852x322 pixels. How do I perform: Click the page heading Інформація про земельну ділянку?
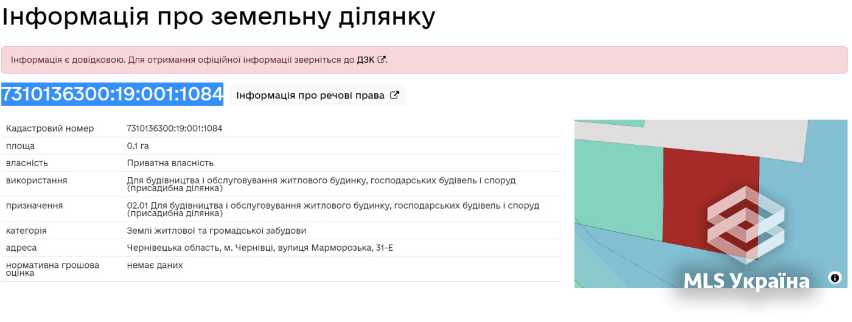pos(218,17)
